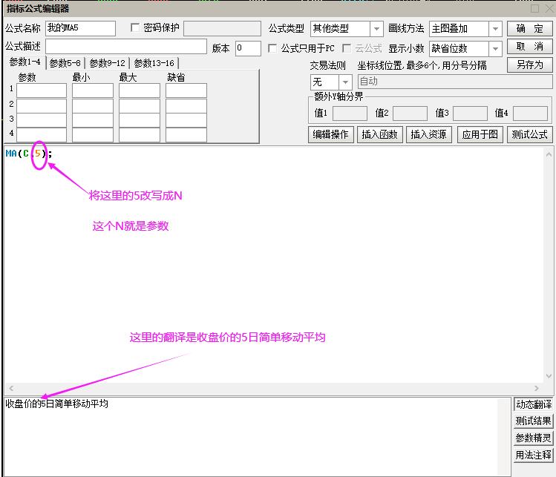This screenshot has width=556, height=477.
Task: Switch to the 参数5-8 tab
Action: point(65,63)
